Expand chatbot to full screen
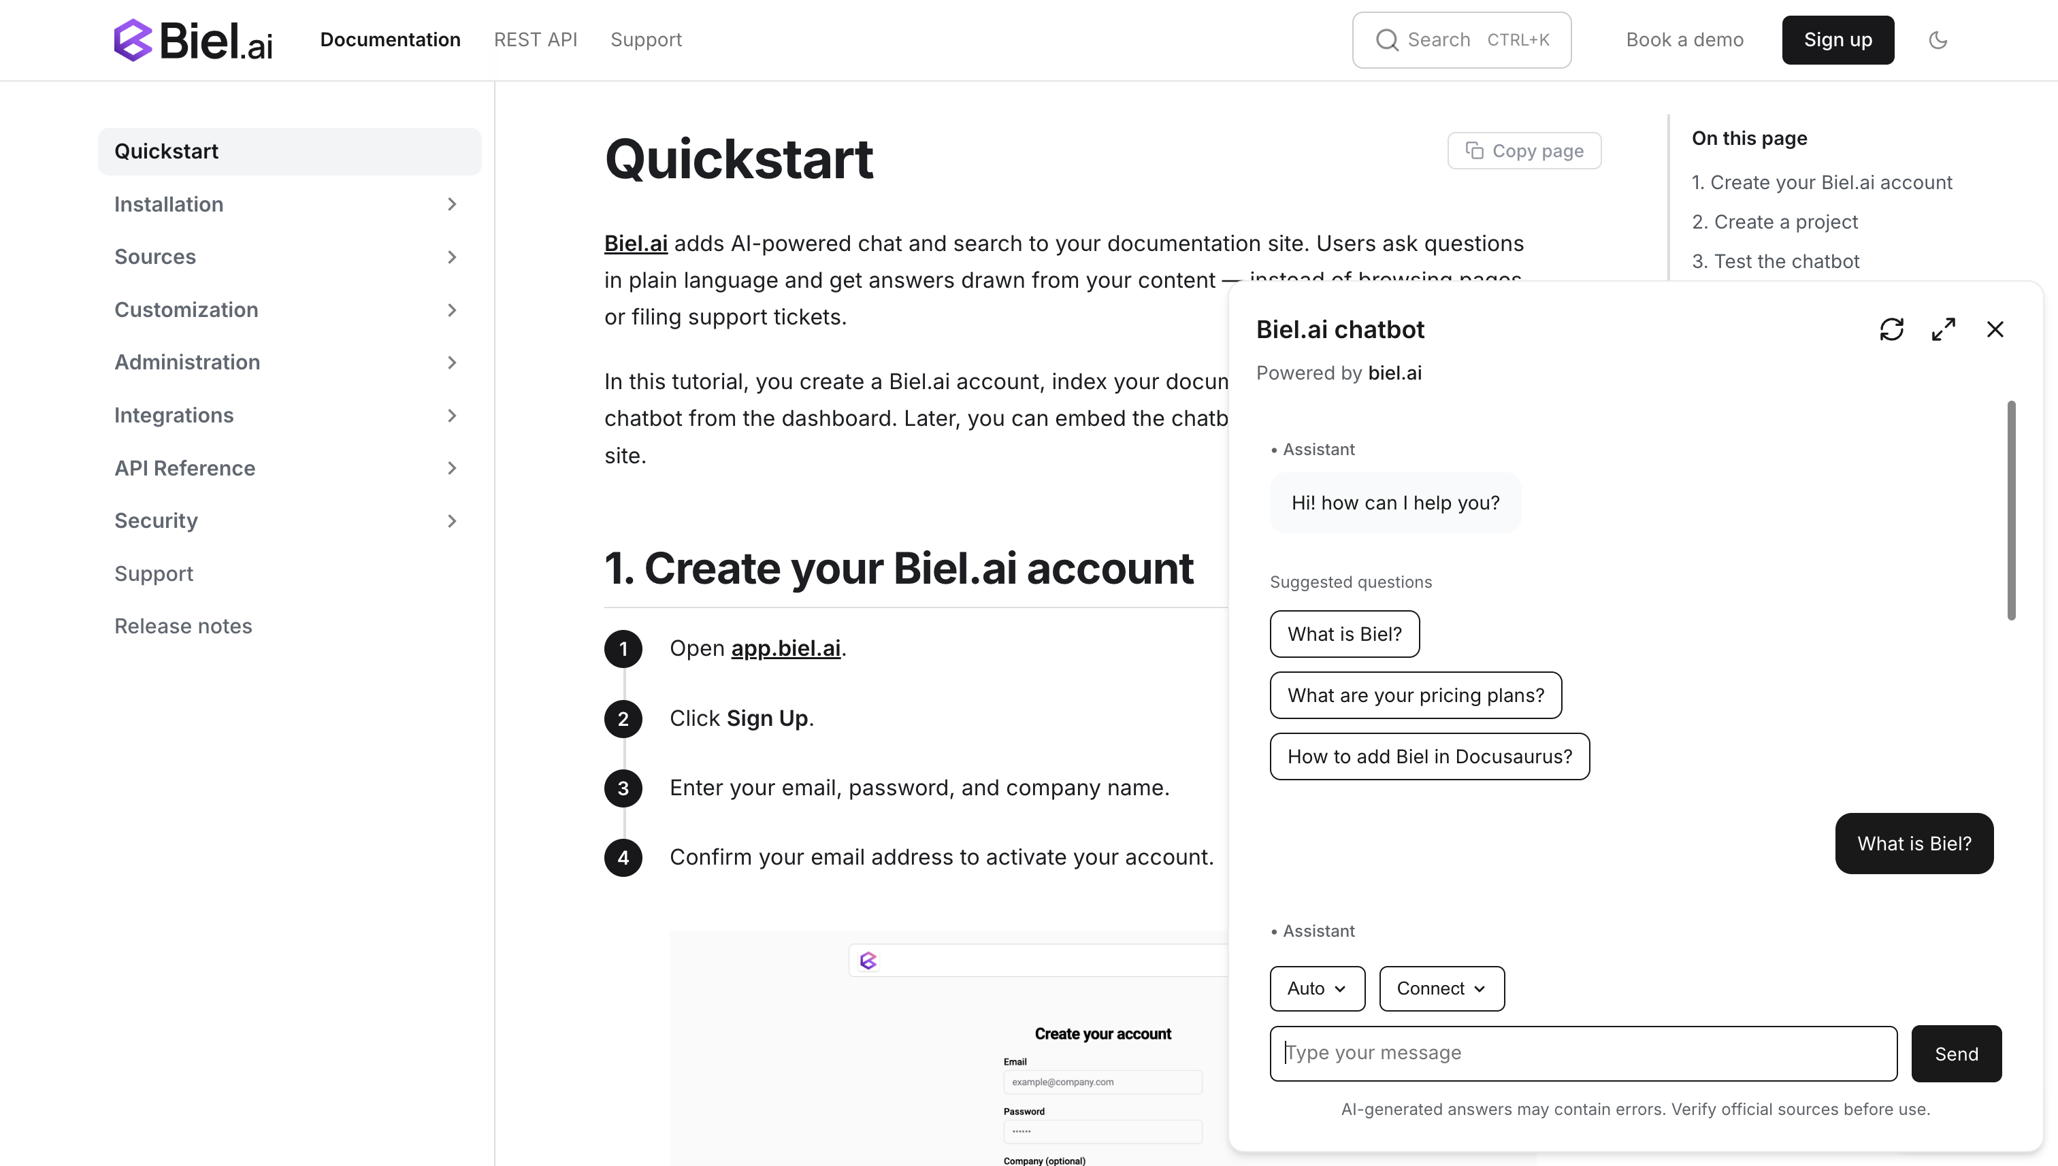Viewport: 2058px width, 1166px height. (x=1944, y=329)
